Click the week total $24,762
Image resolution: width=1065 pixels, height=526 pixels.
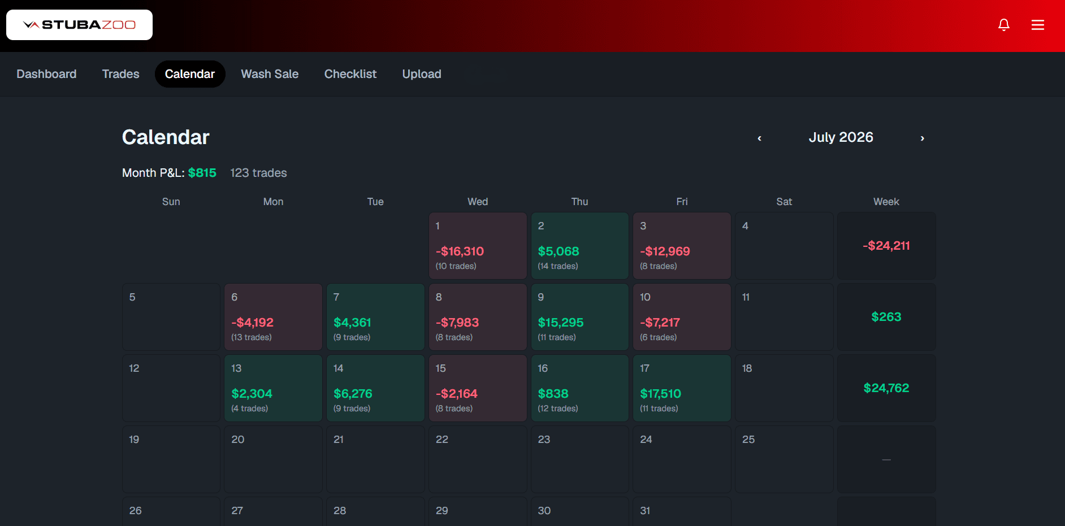tap(886, 388)
